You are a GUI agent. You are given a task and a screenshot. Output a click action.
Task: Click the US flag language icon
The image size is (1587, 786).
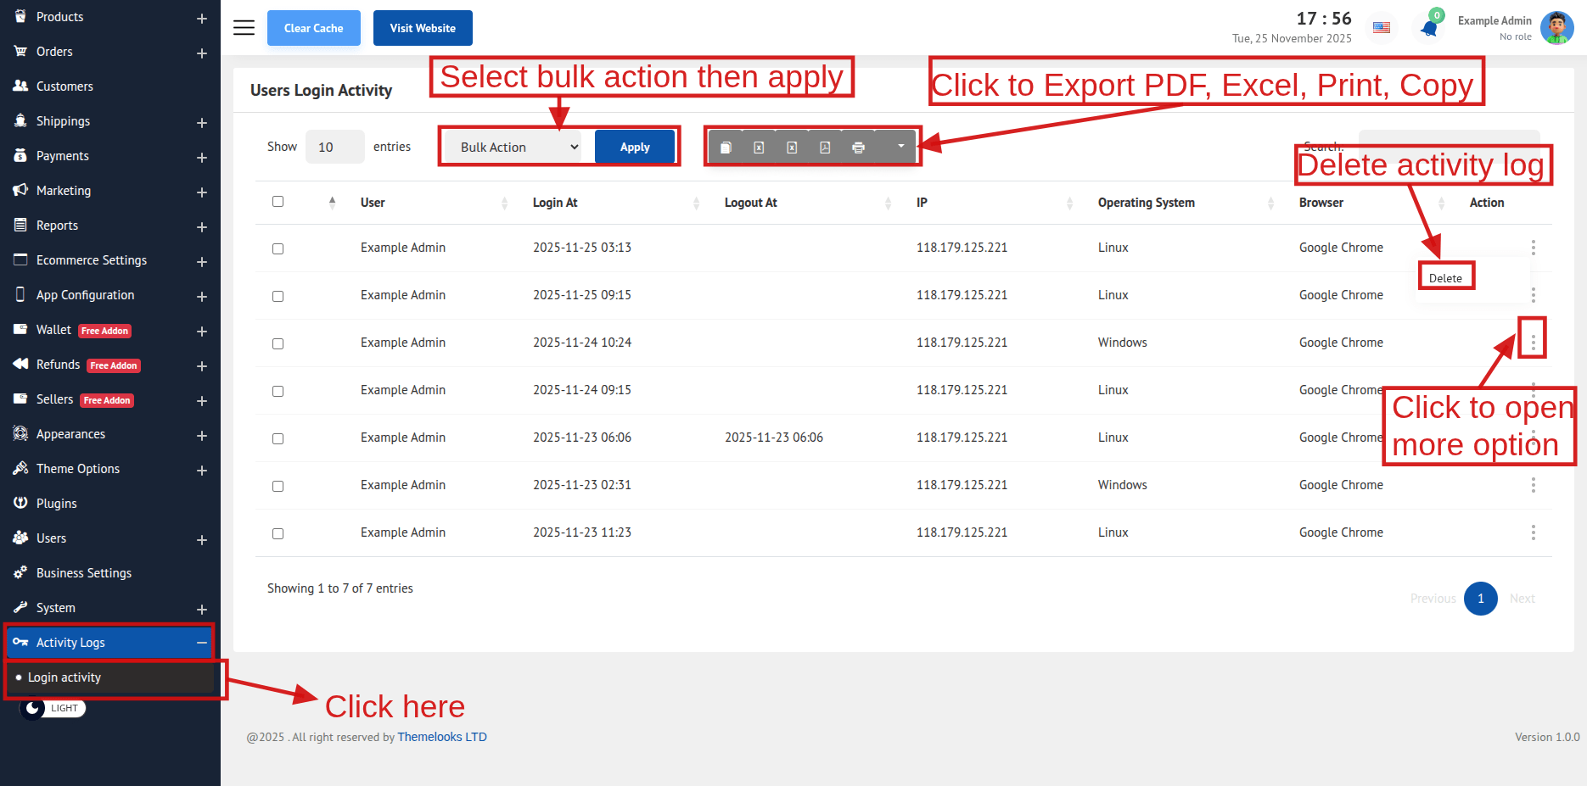(1382, 28)
